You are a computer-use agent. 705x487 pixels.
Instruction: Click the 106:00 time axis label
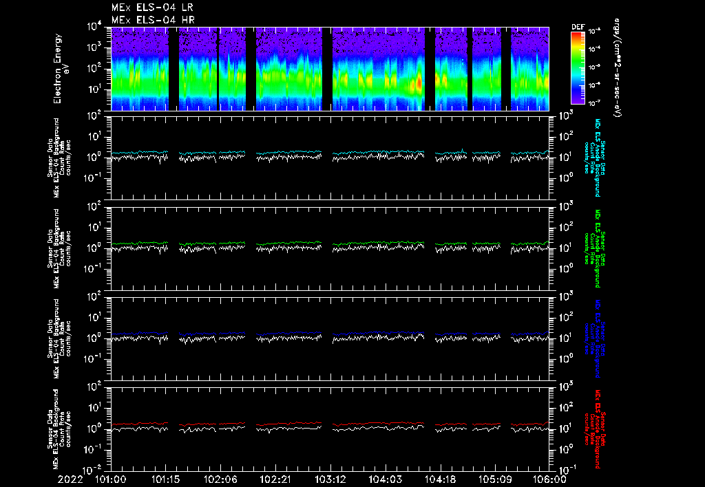[x=549, y=479]
